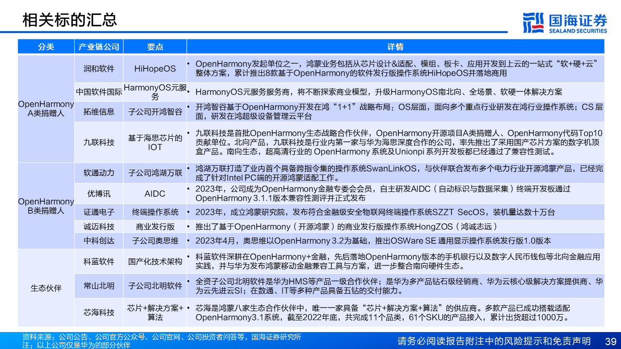This screenshot has width=621, height=349.
Task: Select the 子公司鸿湖万联 key point cell
Action: click(x=155, y=173)
